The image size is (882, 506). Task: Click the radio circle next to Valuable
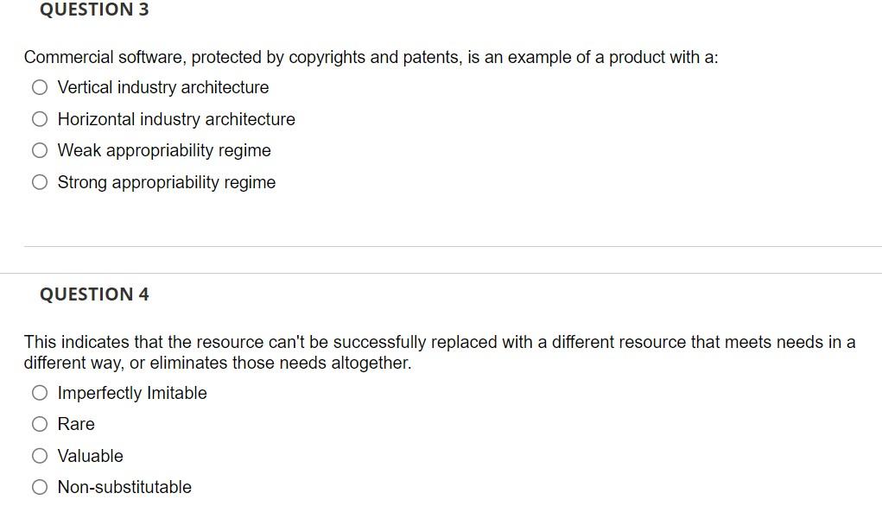click(x=40, y=455)
